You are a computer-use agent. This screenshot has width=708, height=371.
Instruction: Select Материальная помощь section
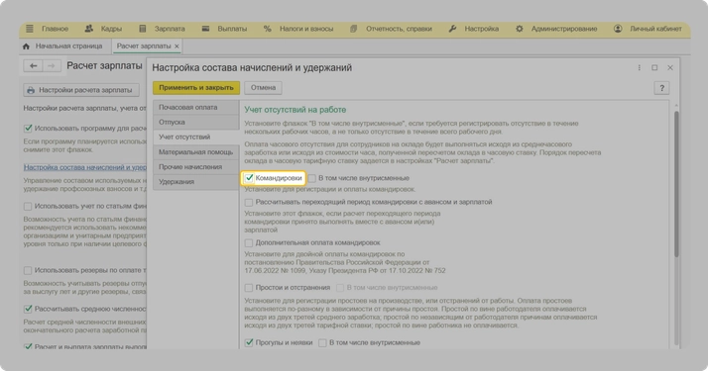(195, 152)
